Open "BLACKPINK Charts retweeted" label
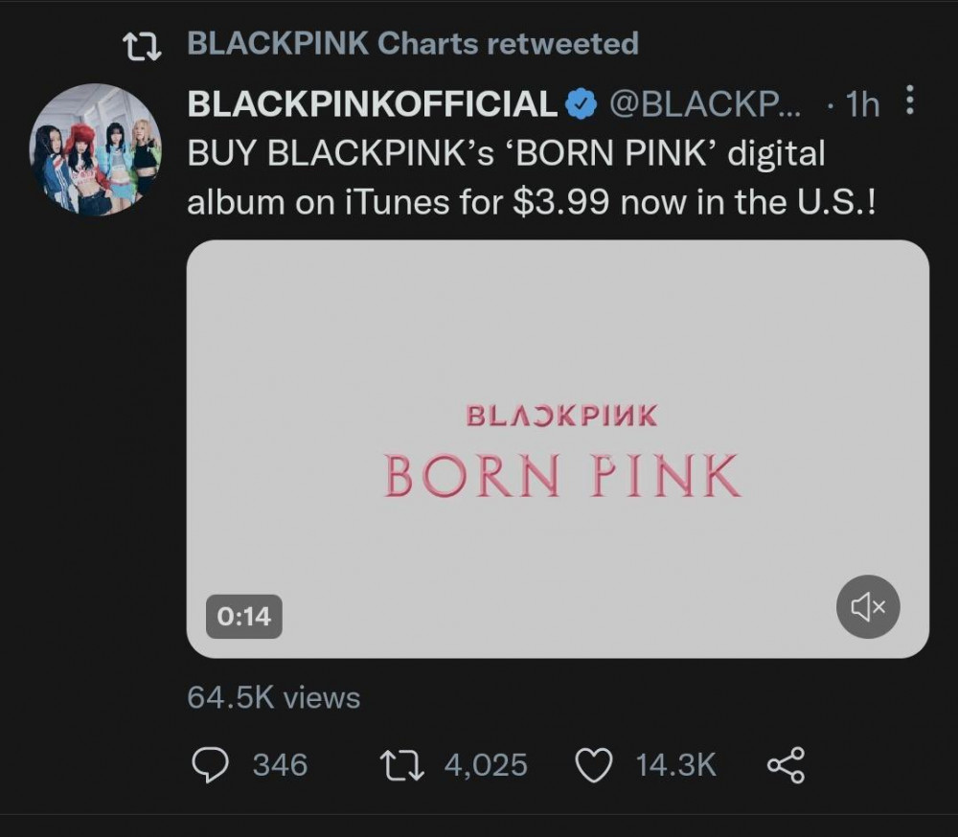Viewport: 958px width, 837px height. [413, 43]
